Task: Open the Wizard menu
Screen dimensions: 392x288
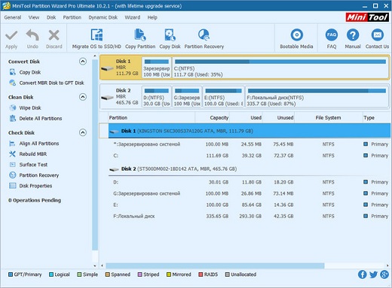Action: [133, 17]
